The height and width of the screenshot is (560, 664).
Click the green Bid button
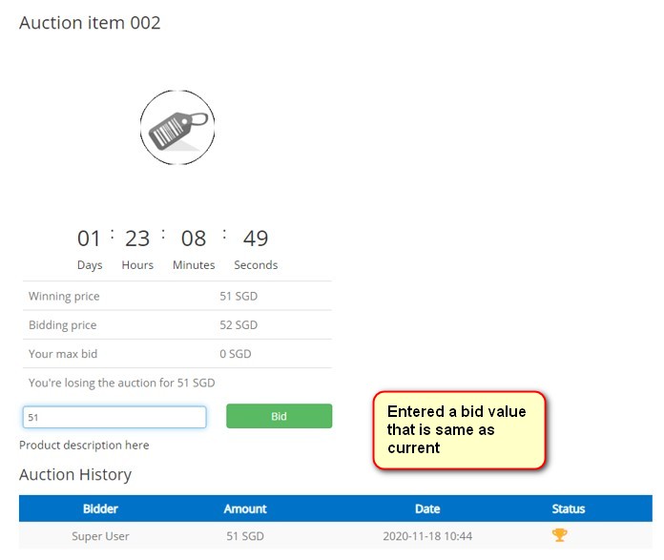point(279,416)
